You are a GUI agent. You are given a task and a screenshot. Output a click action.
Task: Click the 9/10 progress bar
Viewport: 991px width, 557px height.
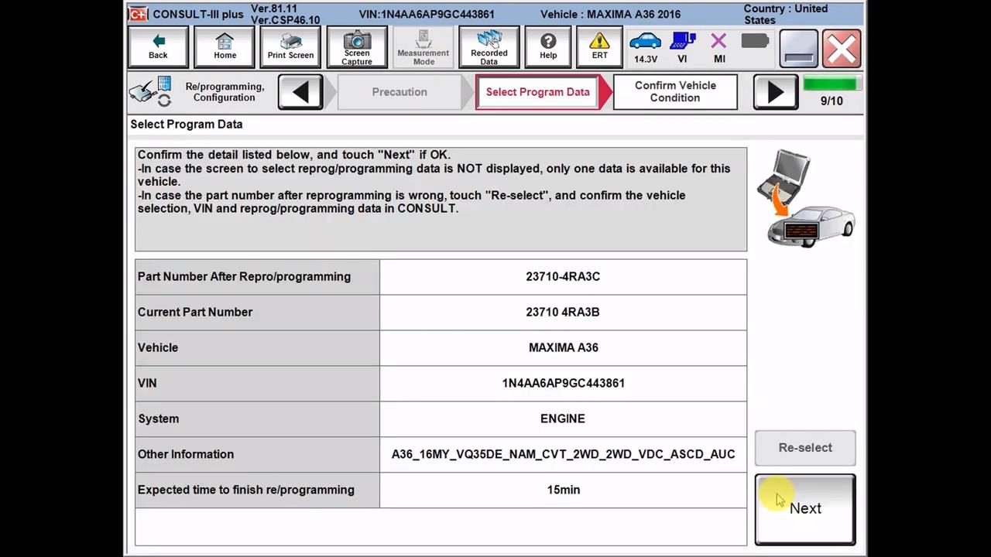pos(831,84)
